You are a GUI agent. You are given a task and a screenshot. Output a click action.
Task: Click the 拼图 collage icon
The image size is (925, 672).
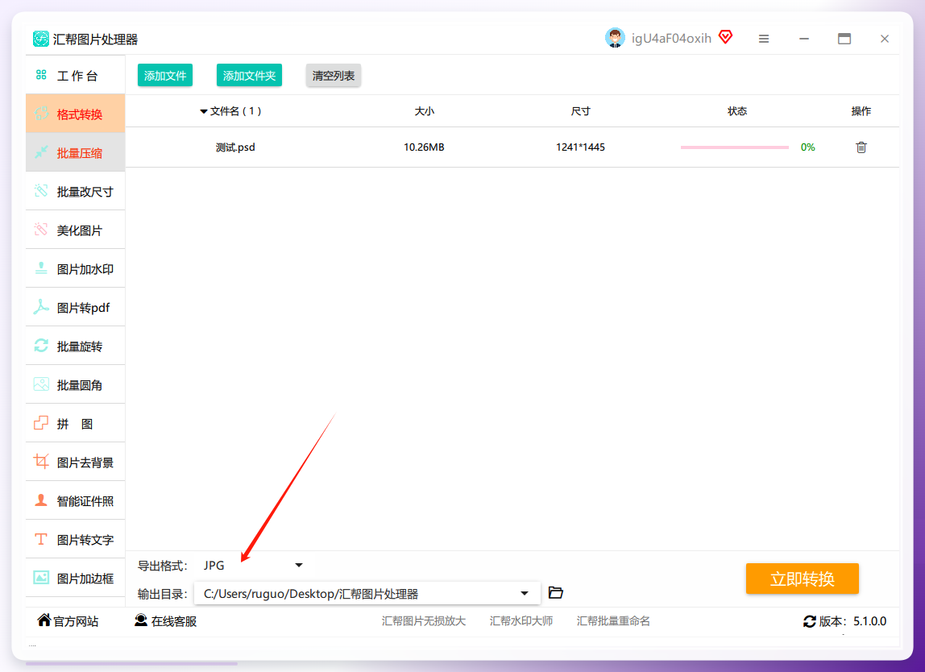pos(41,423)
